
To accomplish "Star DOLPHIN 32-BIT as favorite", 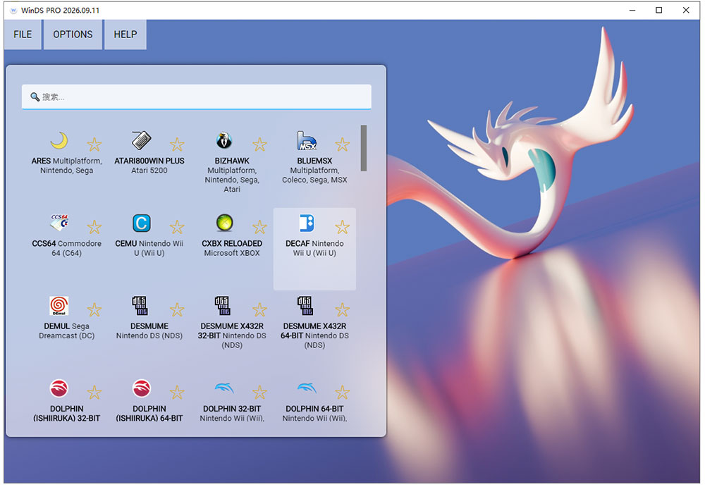I will (x=259, y=393).
